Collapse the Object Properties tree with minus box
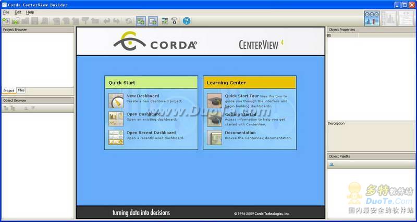Viewport: 417px width, 222px height. (x=329, y=35)
